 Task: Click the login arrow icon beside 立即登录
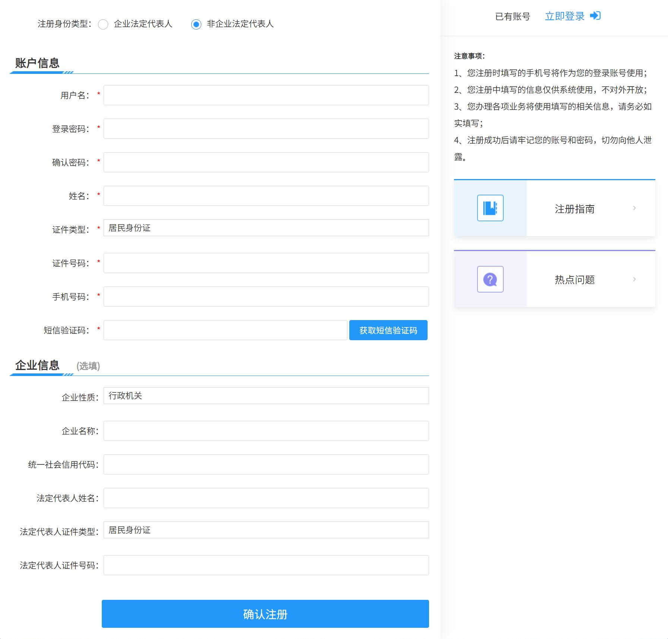point(595,16)
